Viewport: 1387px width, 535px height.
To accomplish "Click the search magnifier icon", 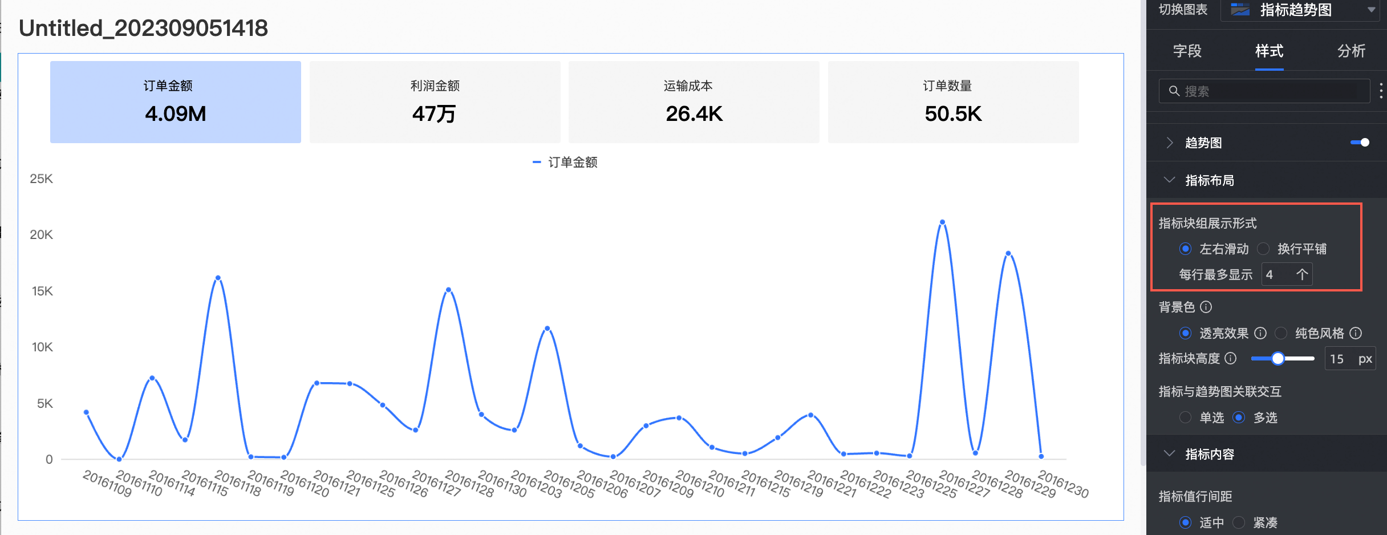I will [x=1174, y=91].
